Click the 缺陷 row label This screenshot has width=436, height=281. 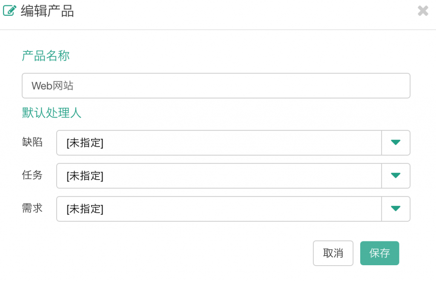[x=32, y=142]
